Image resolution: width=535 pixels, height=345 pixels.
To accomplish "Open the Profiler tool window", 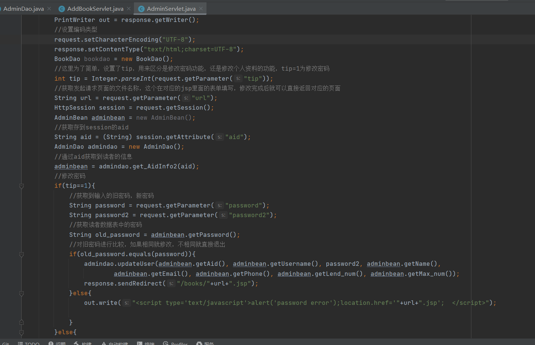I will (x=175, y=344).
